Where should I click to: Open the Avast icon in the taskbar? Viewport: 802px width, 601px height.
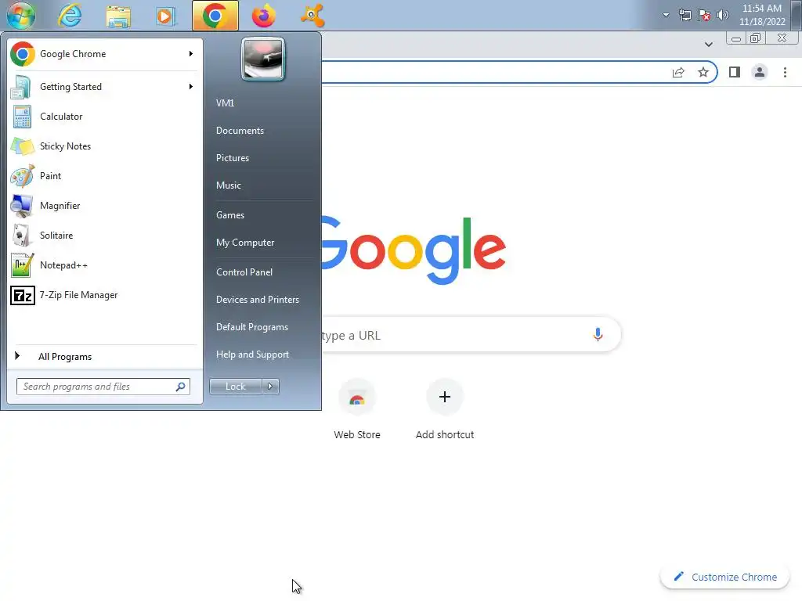[x=312, y=16]
